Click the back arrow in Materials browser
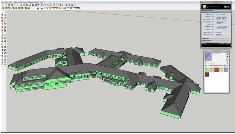 point(206,66)
